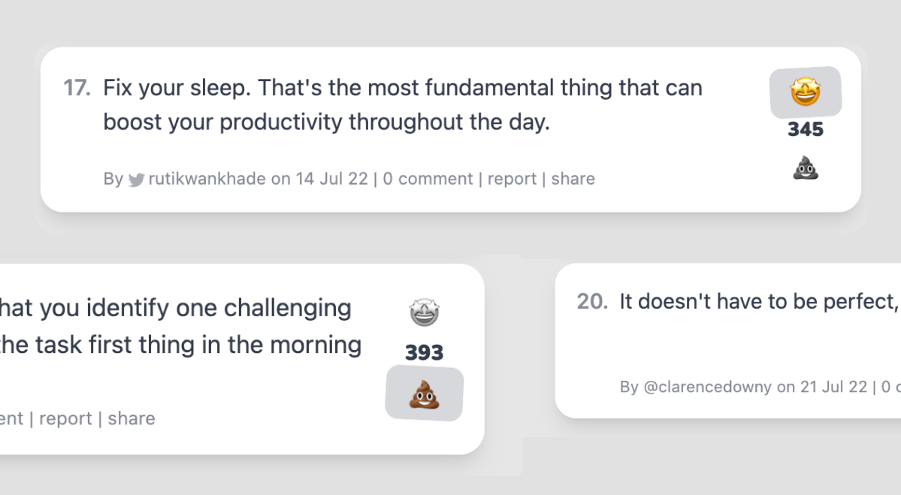The image size is (901, 495).
Task: Toggle the highlighted poop emoji below 393
Action: pyautogui.click(x=425, y=394)
